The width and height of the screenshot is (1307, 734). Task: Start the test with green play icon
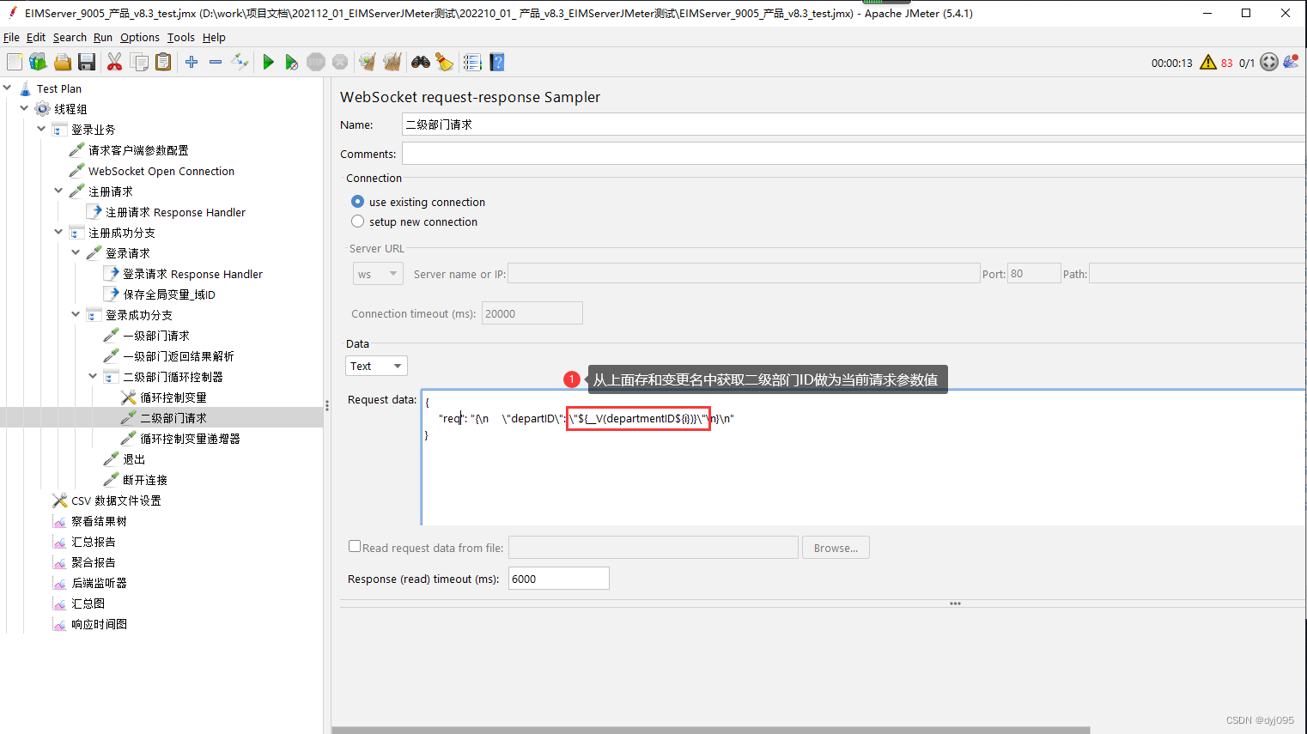click(268, 62)
